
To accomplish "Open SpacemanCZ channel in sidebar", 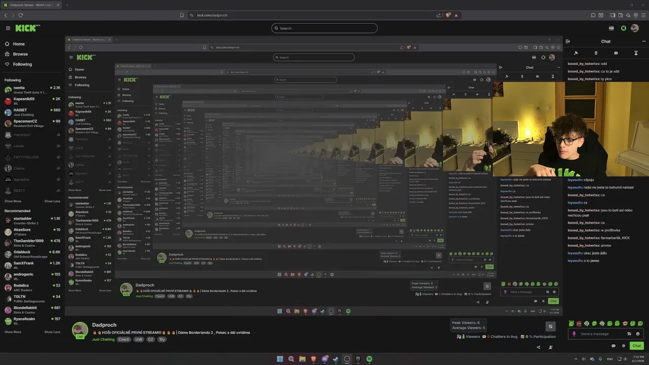I will pyautogui.click(x=32, y=123).
